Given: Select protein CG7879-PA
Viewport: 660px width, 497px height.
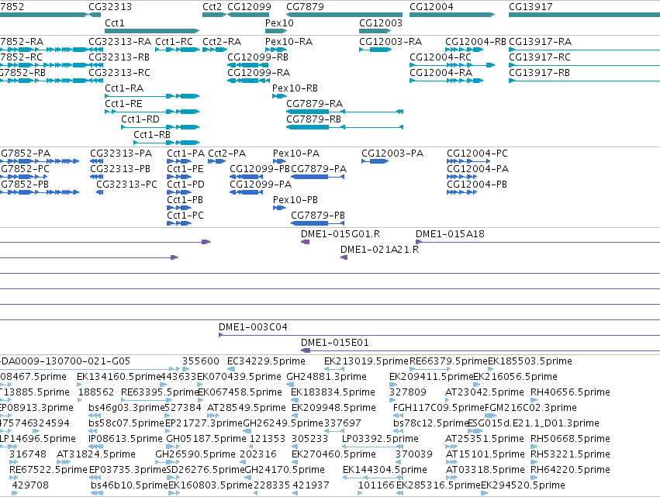Looking at the screenshot, I should point(318,177).
